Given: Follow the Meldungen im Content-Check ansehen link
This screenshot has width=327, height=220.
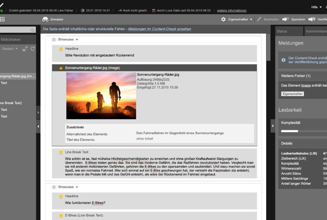Looking at the screenshot, I should pos(161,29).
